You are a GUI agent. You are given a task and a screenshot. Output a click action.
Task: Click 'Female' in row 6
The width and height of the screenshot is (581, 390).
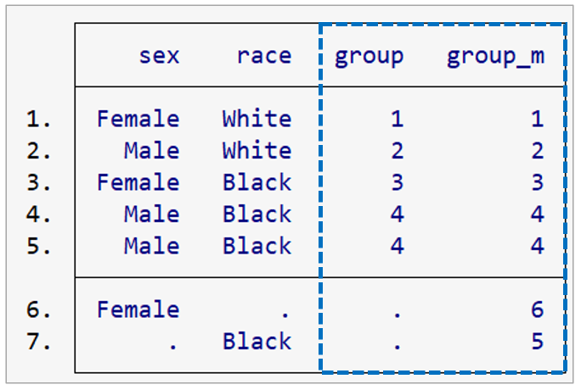tap(138, 309)
